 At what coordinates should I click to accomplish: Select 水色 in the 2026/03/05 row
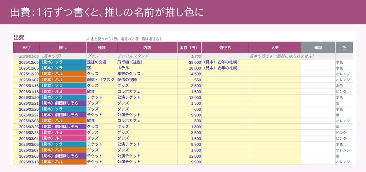point(344,144)
